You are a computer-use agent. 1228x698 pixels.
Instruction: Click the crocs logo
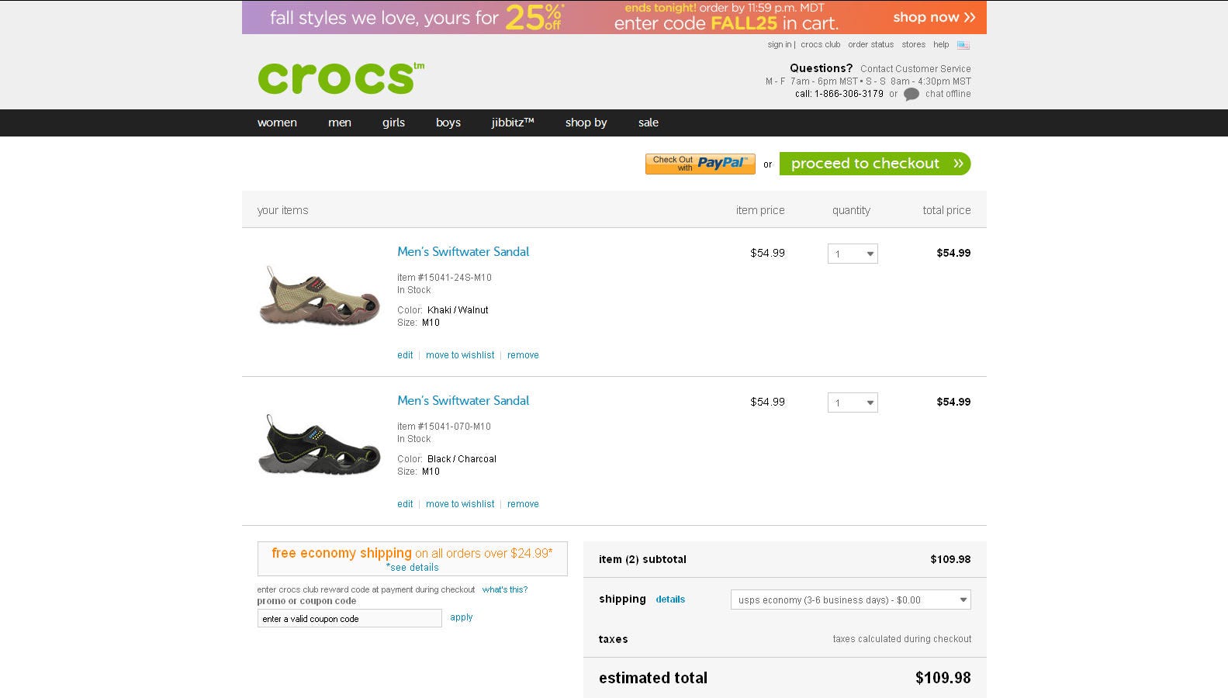click(341, 78)
